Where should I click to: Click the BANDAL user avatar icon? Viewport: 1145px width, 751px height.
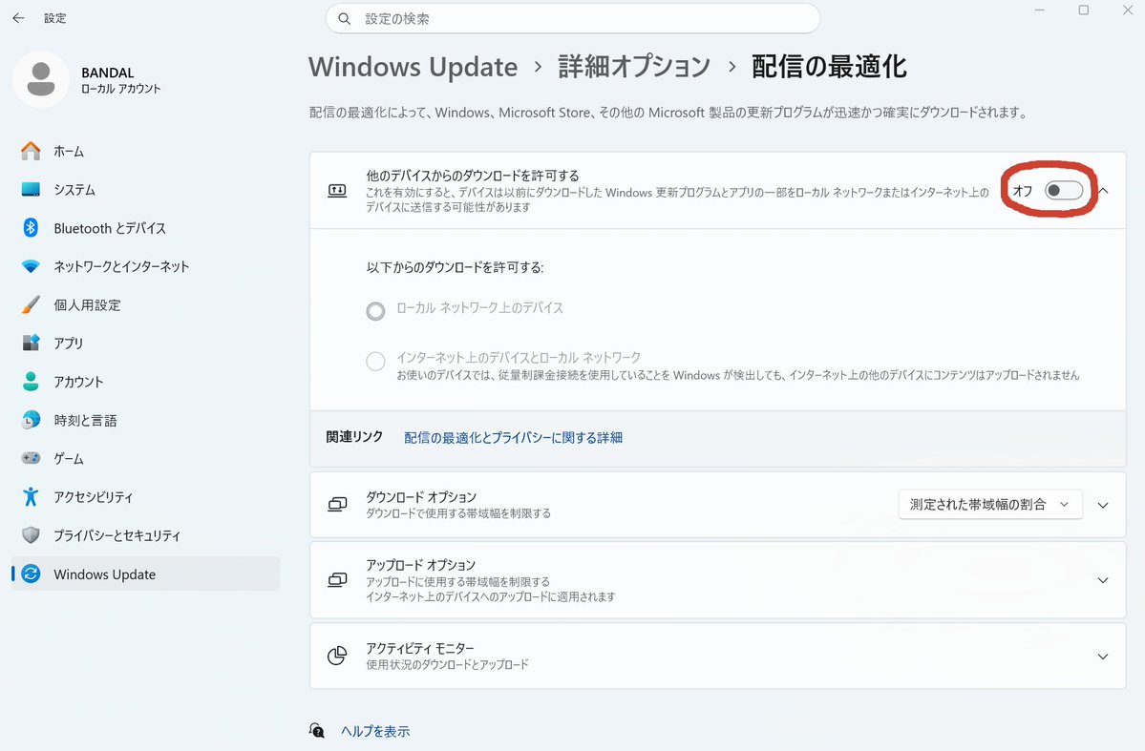(x=41, y=79)
